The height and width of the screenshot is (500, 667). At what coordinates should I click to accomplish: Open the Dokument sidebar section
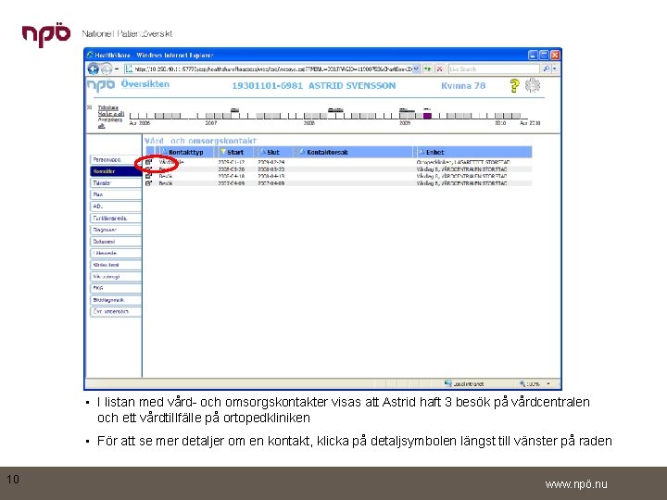click(x=115, y=242)
